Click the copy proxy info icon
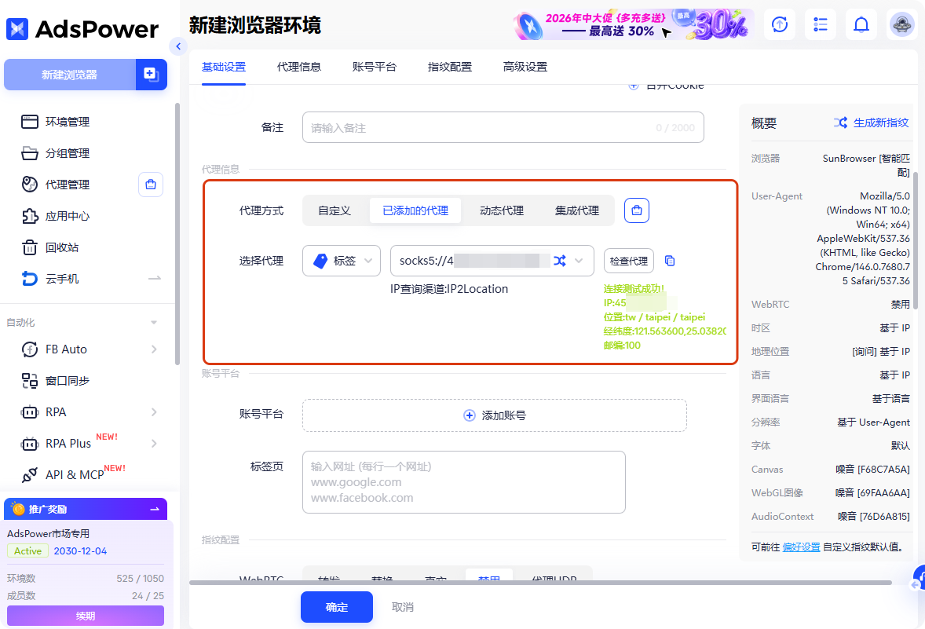 point(670,261)
